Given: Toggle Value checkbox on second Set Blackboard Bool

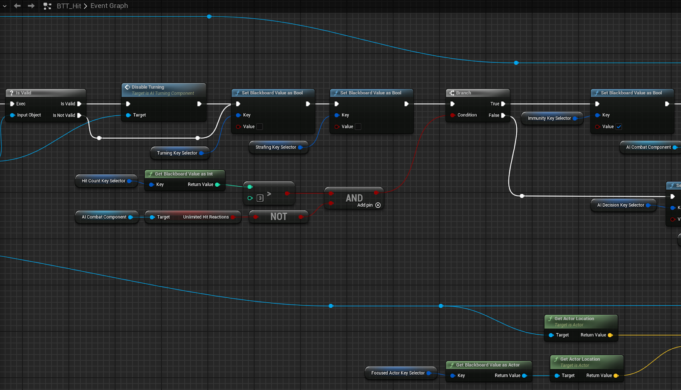Looking at the screenshot, I should pyautogui.click(x=358, y=127).
